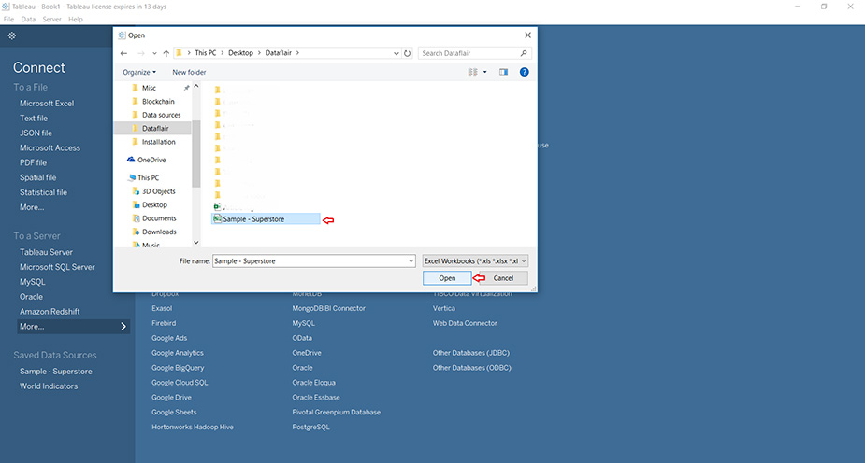Screen dimensions: 865x463
Task: Choose Other Databases (ODBC)
Action: pos(471,368)
